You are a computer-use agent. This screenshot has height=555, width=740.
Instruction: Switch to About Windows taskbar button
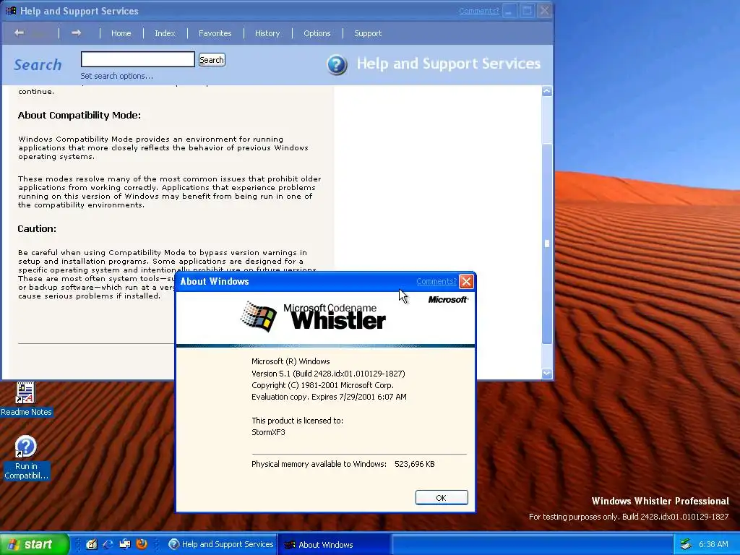tap(334, 544)
